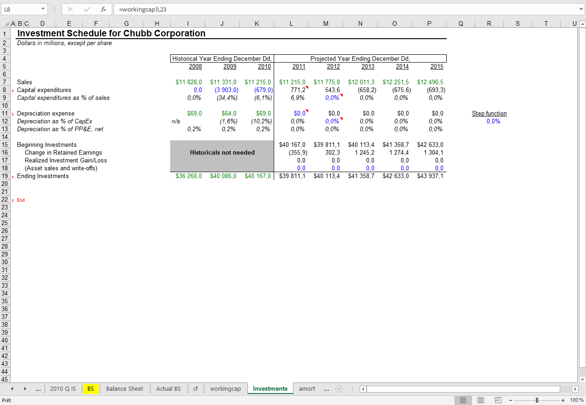Open the workingcap sheet tab
This screenshot has width=586, height=405.
tap(225, 389)
